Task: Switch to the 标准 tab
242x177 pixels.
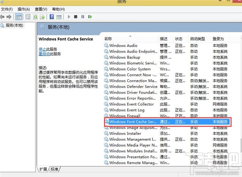Action: (x=54, y=169)
